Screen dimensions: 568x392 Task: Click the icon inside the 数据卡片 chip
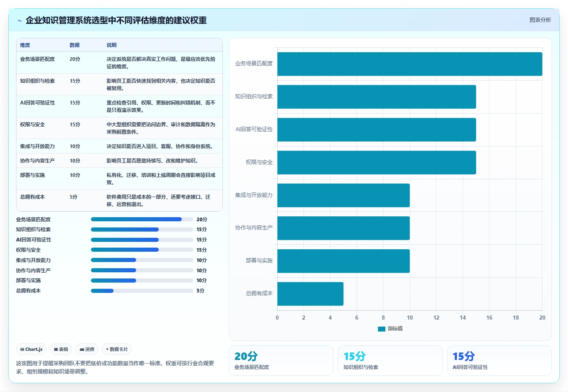click(107, 349)
